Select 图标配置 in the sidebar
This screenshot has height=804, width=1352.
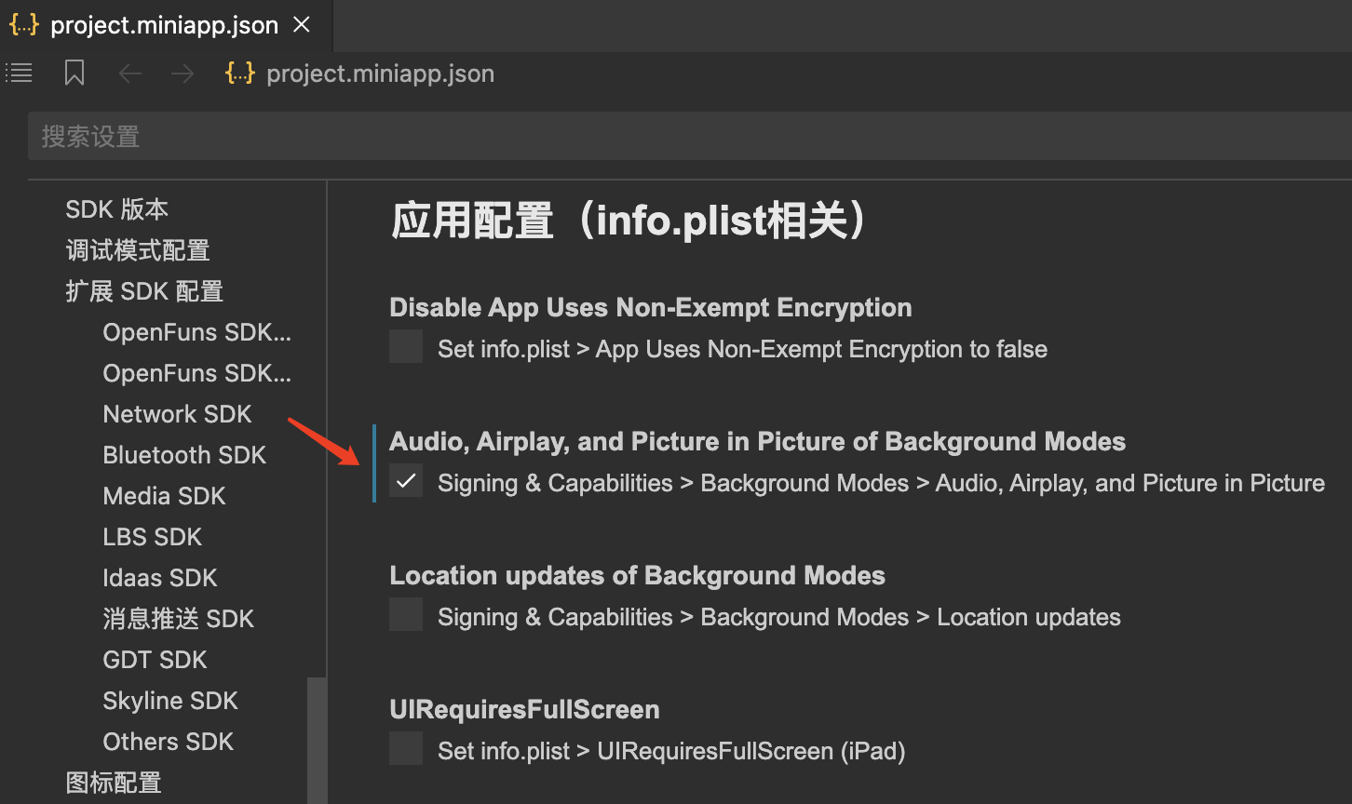pyautogui.click(x=114, y=783)
